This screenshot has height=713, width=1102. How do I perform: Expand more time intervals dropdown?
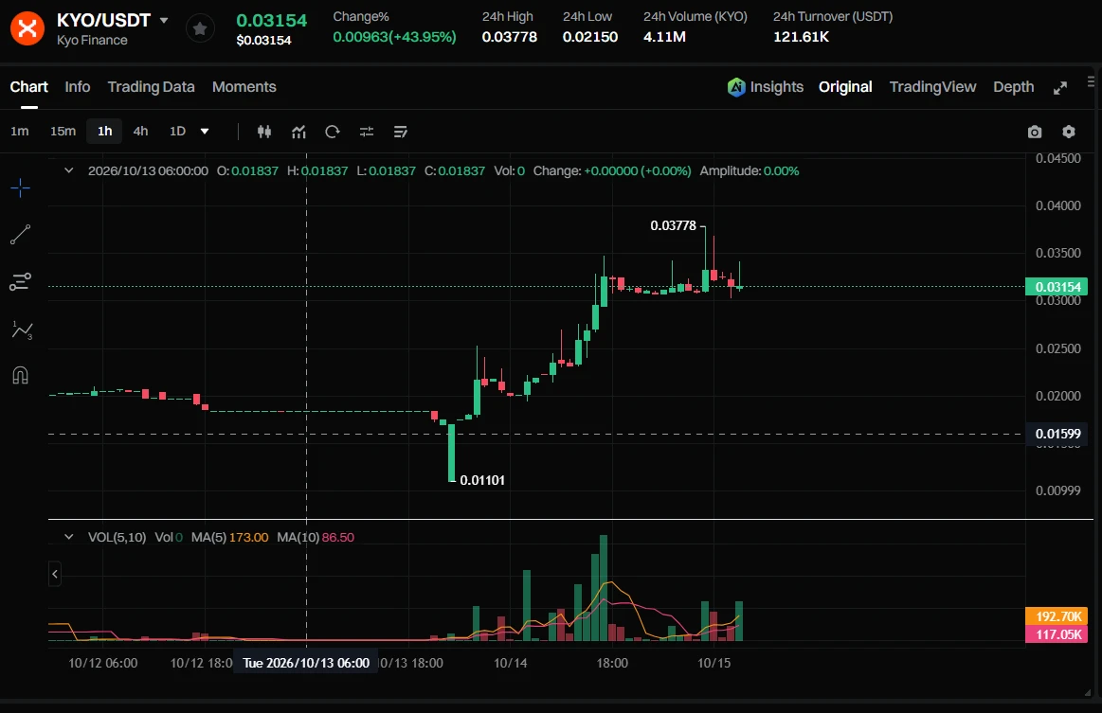[x=205, y=132]
